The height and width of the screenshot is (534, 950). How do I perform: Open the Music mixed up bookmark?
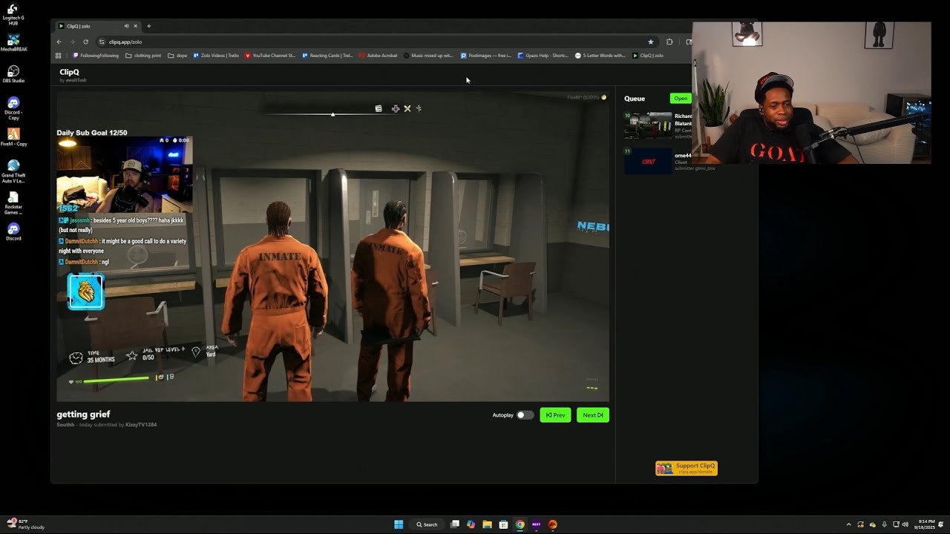coord(428,56)
